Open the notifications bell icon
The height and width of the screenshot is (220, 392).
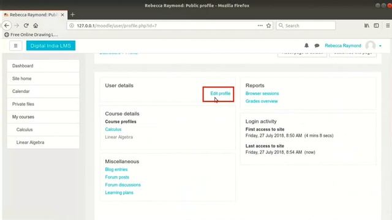pos(306,45)
